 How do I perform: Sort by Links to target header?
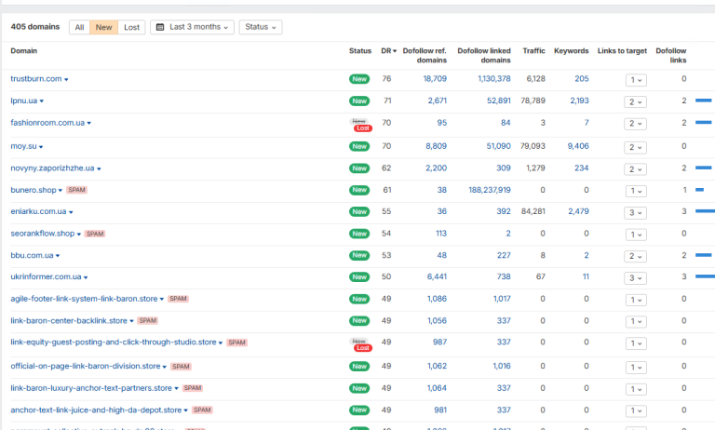[x=622, y=51]
